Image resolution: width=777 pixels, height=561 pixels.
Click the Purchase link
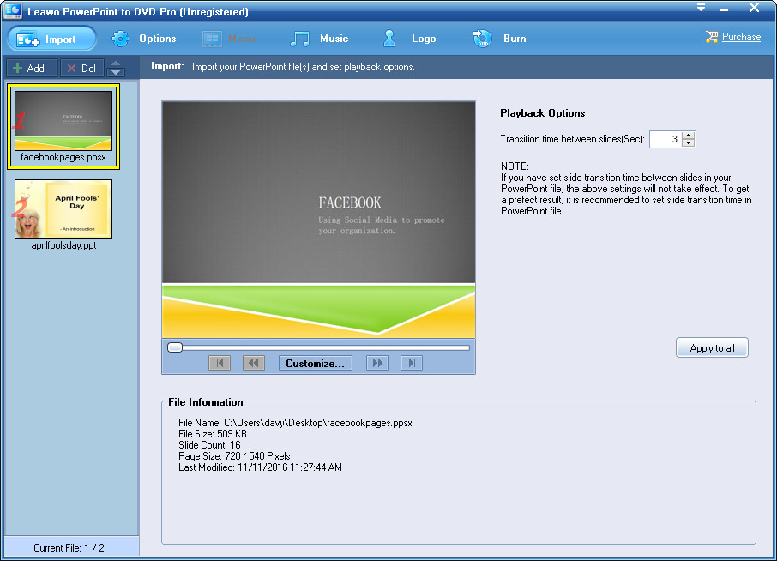click(x=741, y=37)
